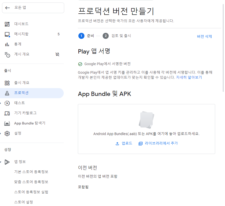The image size is (225, 206).
Task: Click 이전 버전의 앱 버전 포함 text
Action: click(98, 176)
